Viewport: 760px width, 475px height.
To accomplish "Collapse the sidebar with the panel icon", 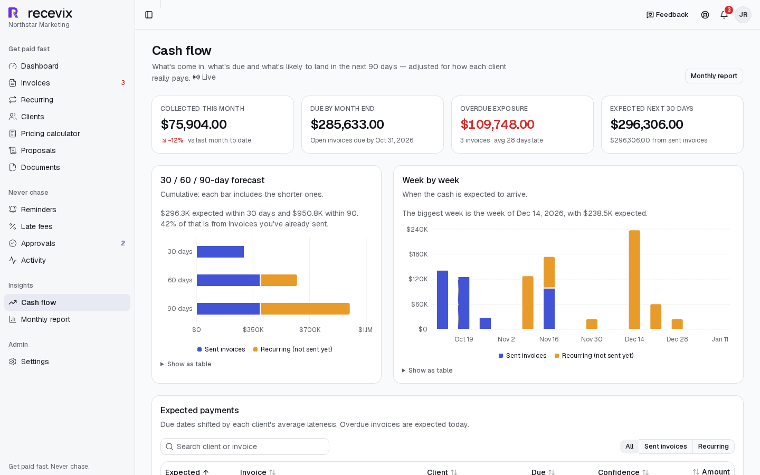I will tap(149, 15).
